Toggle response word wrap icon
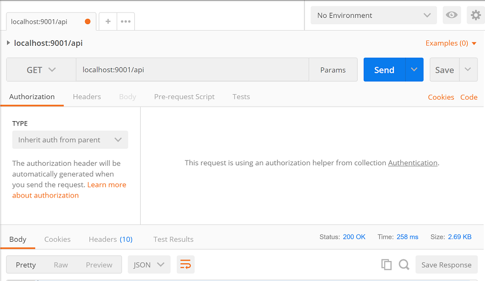This screenshot has height=281, width=485. pyautogui.click(x=185, y=265)
